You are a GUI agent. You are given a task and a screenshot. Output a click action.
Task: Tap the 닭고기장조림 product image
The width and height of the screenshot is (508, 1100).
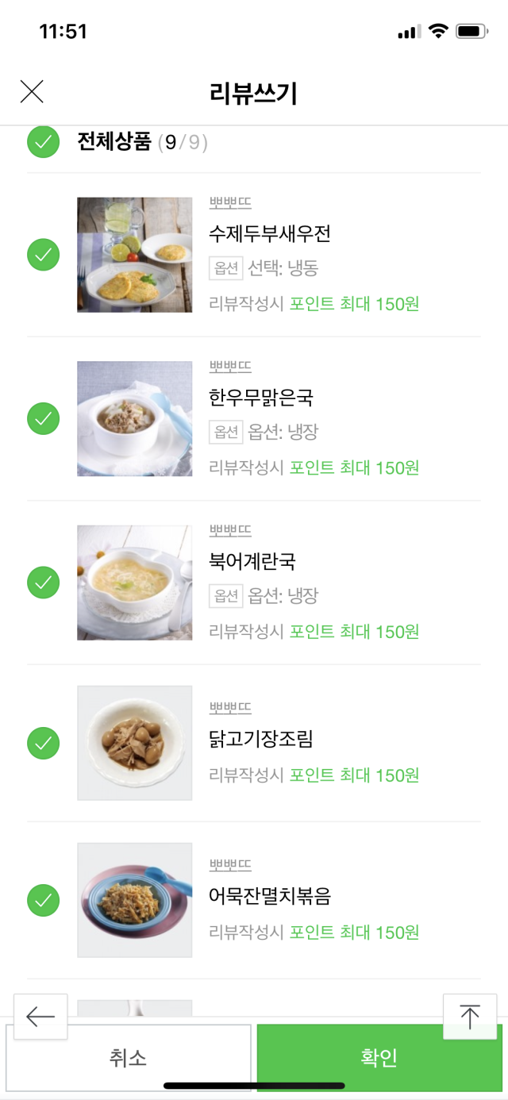[134, 743]
